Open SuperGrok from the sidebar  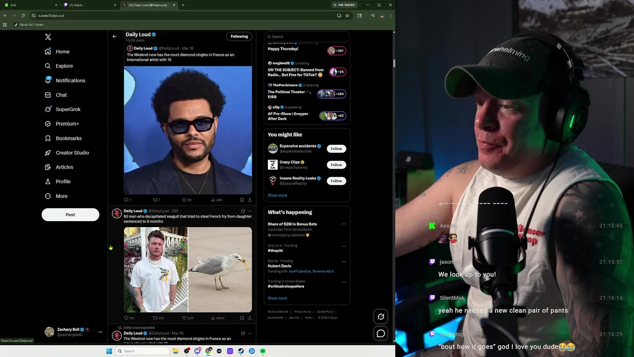(62, 109)
